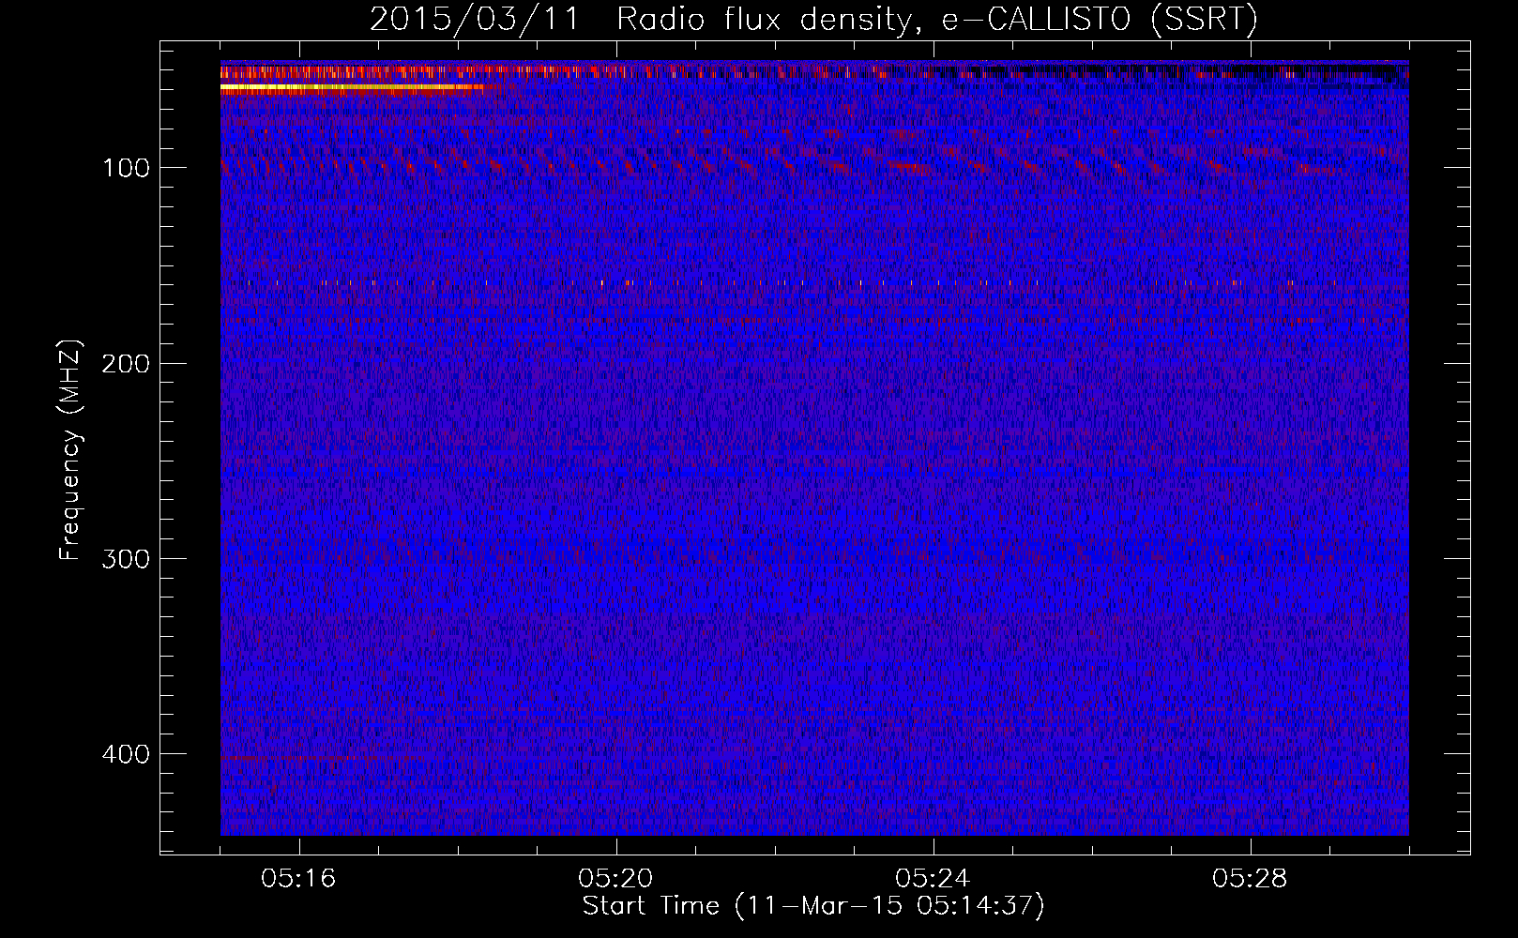Click the 'Frequency (MHZ)' axis label
The image size is (1518, 938).
(70, 450)
